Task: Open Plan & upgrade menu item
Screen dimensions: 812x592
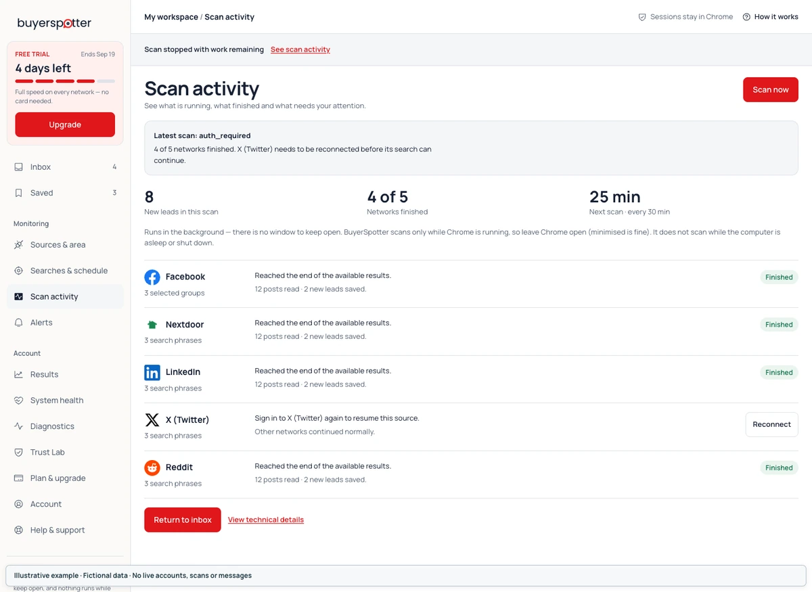Action: coord(65,478)
